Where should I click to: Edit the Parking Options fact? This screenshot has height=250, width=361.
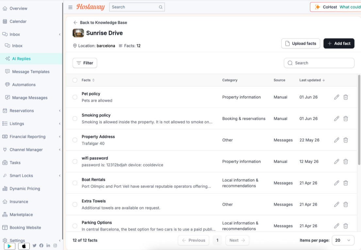point(336,226)
